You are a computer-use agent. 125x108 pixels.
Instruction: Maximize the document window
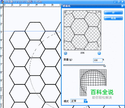119,2
